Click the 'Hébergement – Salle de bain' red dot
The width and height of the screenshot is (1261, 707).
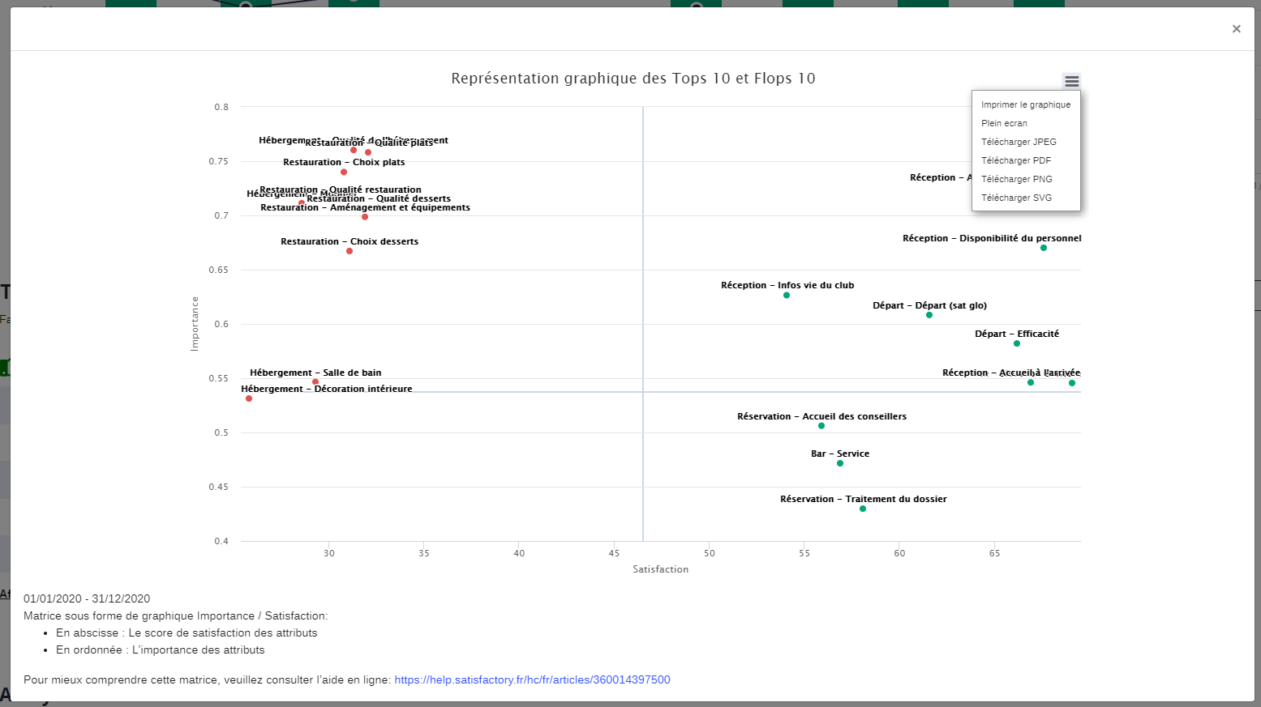tap(315, 381)
